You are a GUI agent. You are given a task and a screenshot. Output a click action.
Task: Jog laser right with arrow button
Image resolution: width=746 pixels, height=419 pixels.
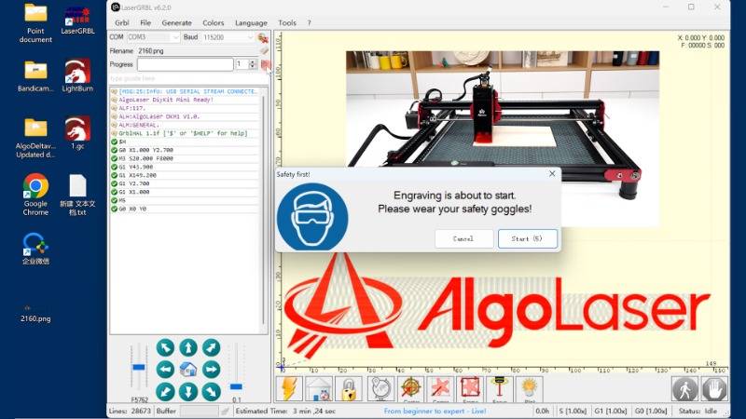(x=212, y=369)
